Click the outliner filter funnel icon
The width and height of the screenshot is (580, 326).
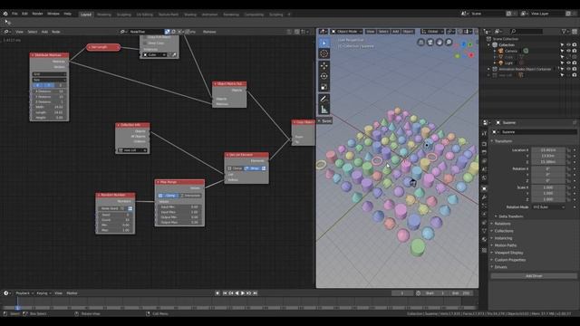tap(564, 32)
